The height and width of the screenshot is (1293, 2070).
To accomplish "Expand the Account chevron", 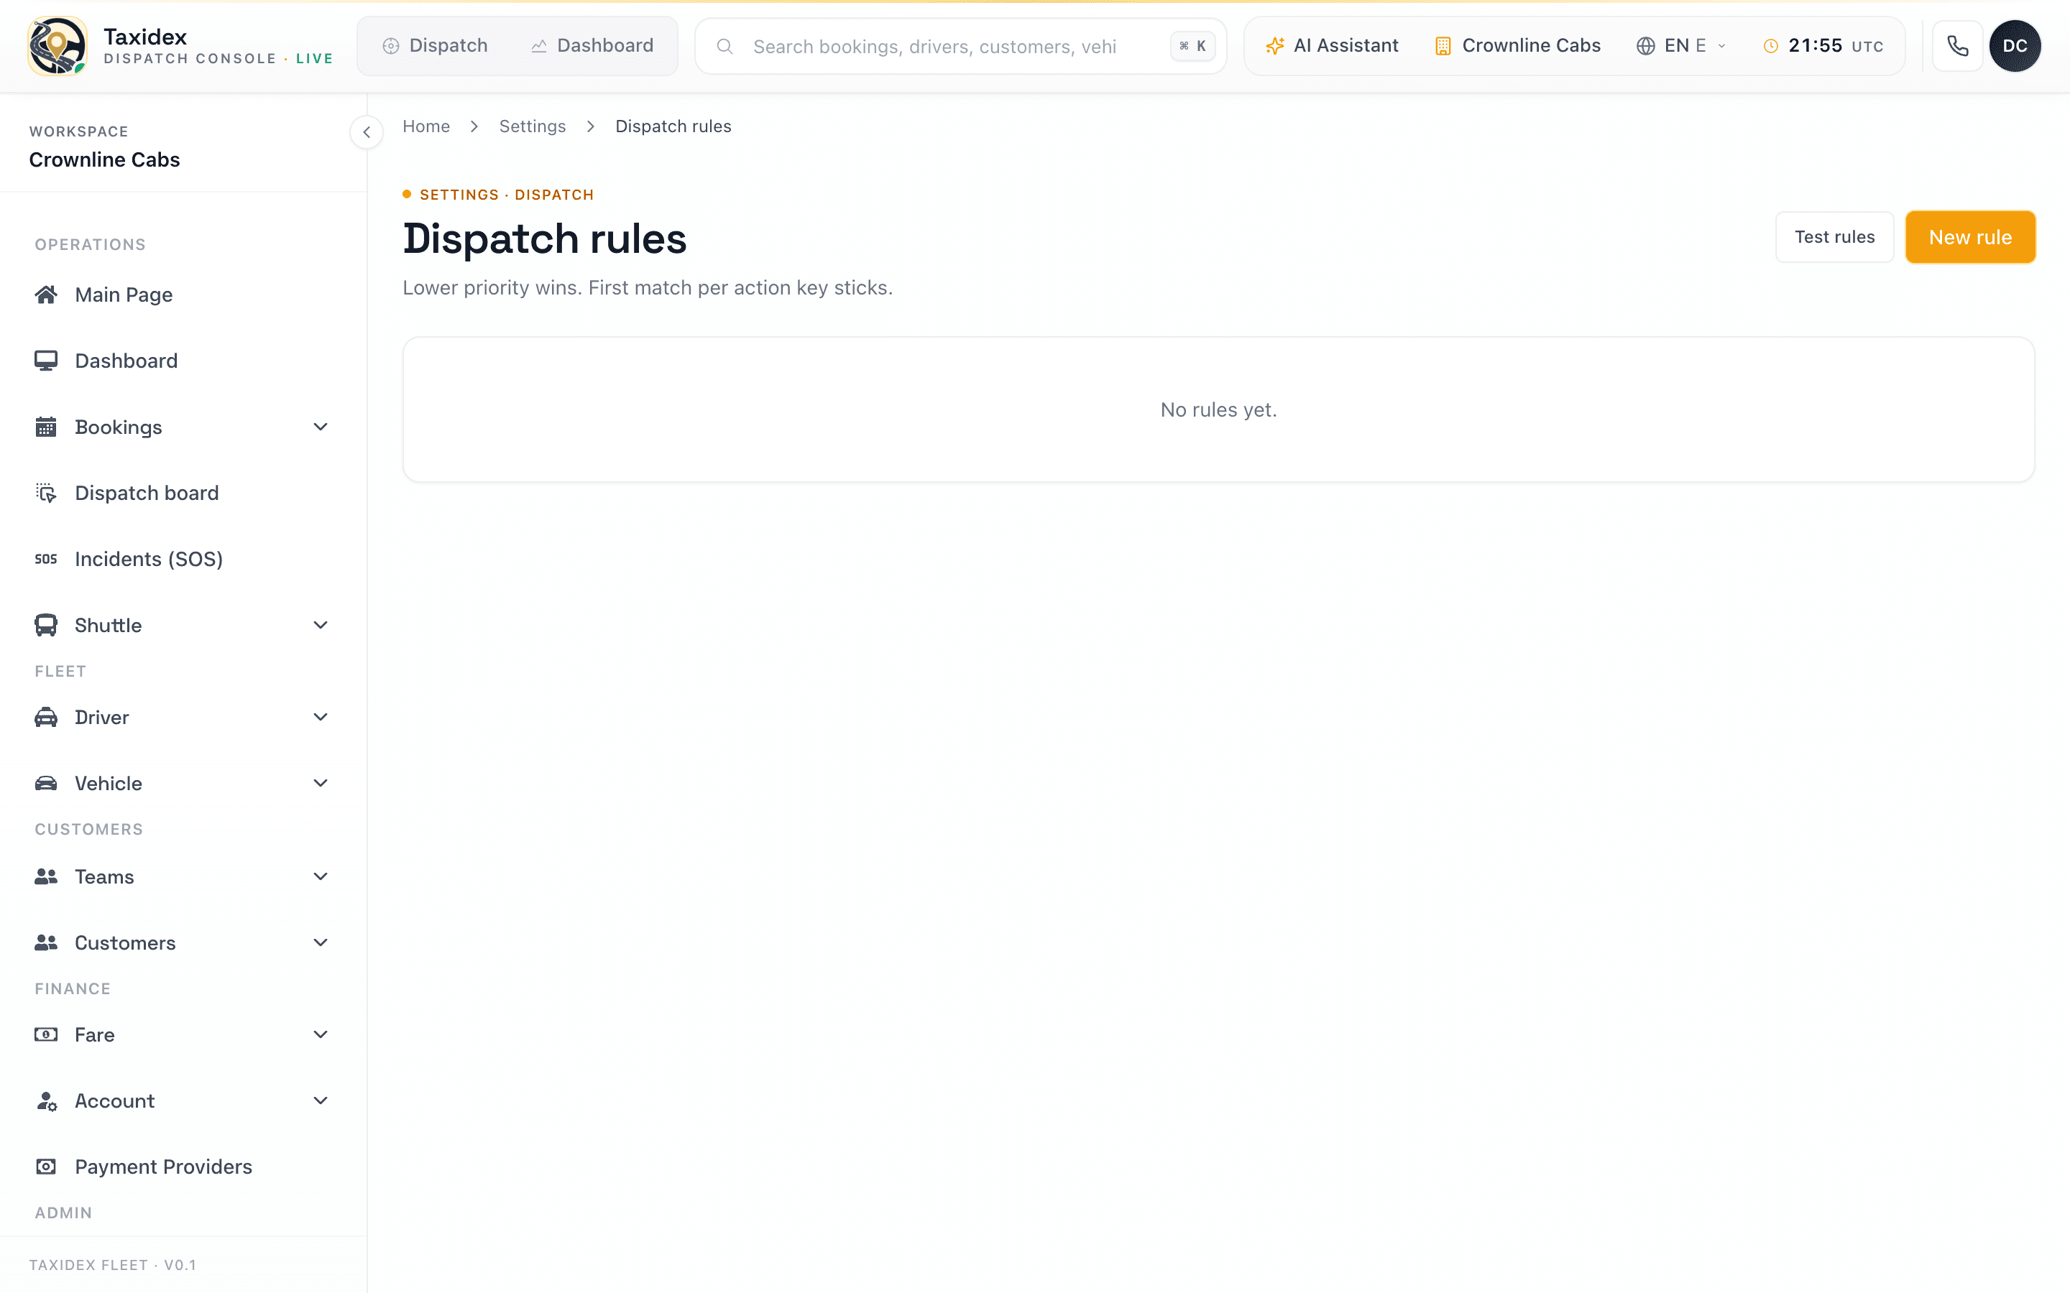I will coord(321,1101).
